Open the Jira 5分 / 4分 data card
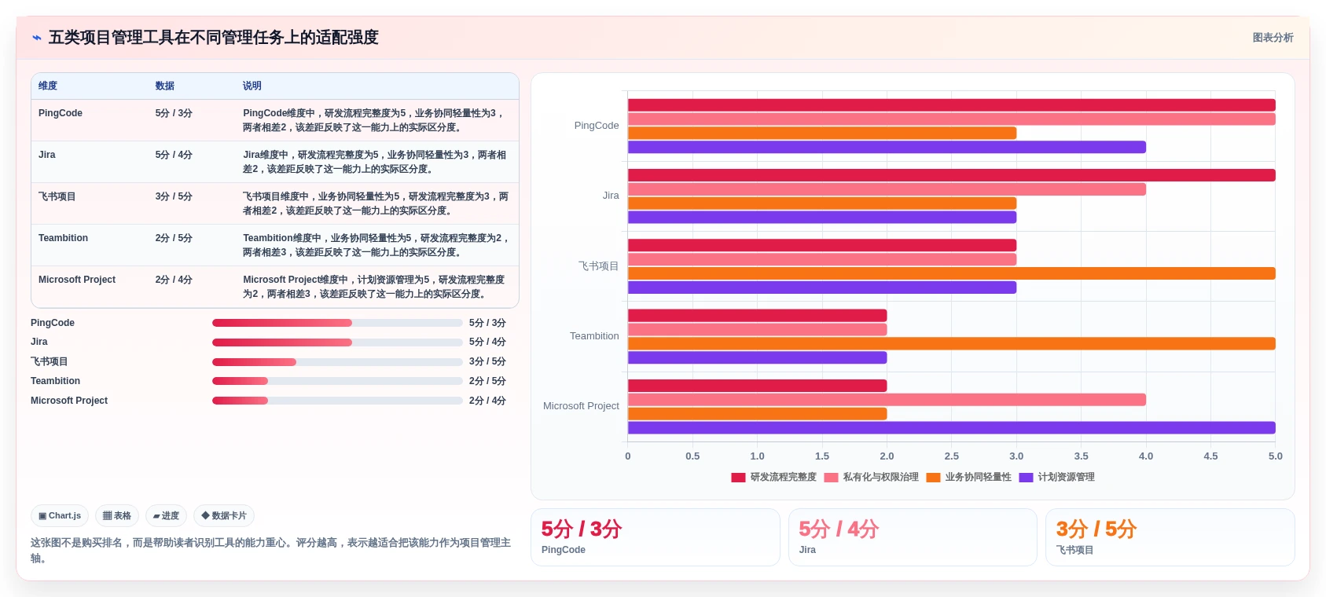Screen dimensions: 1326x597 click(913, 537)
